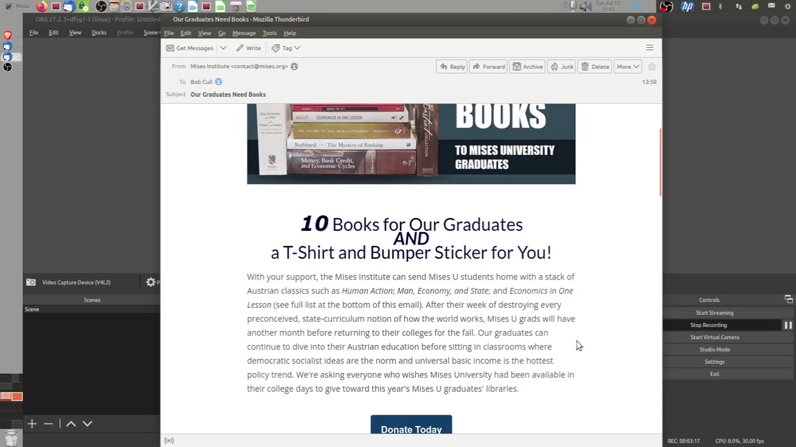Click the Thunderbird message scrollbar thumb
Viewport: 796px width, 447px height.
point(660,162)
